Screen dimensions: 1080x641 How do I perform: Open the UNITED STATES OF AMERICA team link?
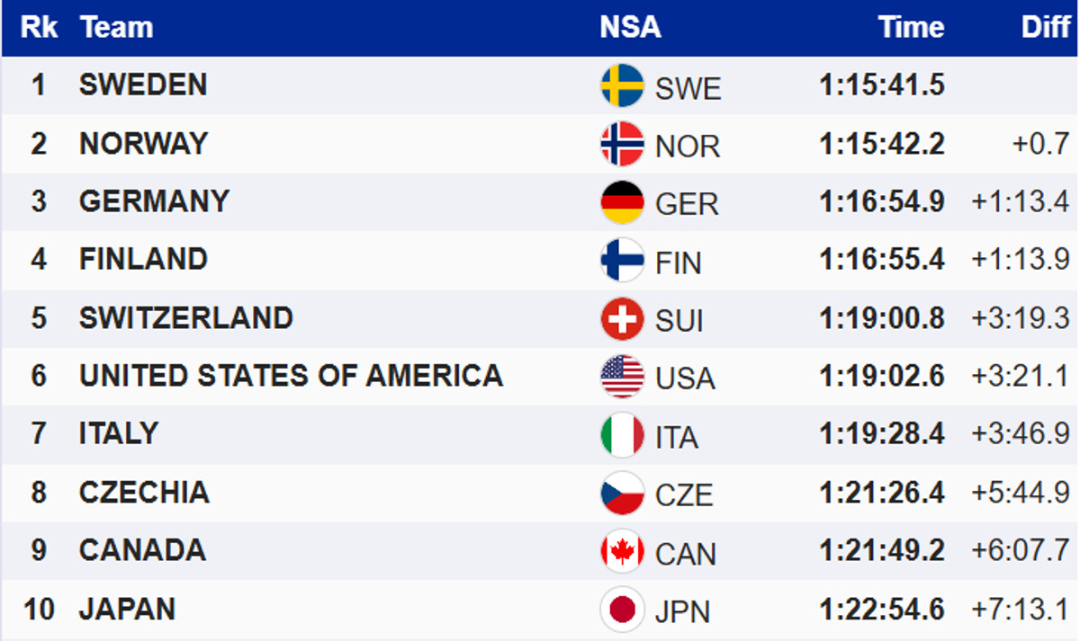[291, 376]
